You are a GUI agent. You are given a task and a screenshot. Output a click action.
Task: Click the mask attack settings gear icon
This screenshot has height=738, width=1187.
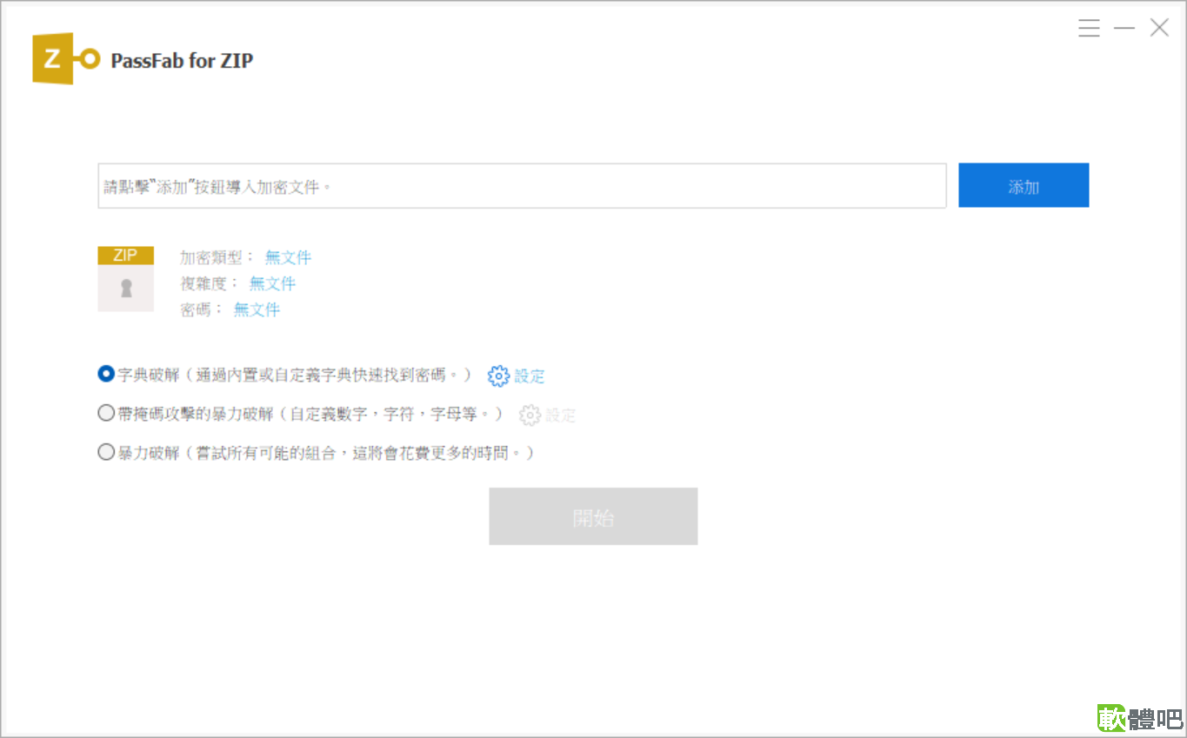pyautogui.click(x=530, y=416)
